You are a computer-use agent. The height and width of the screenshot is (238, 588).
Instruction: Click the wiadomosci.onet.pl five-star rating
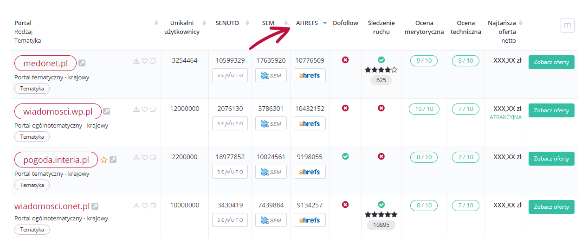(x=381, y=215)
